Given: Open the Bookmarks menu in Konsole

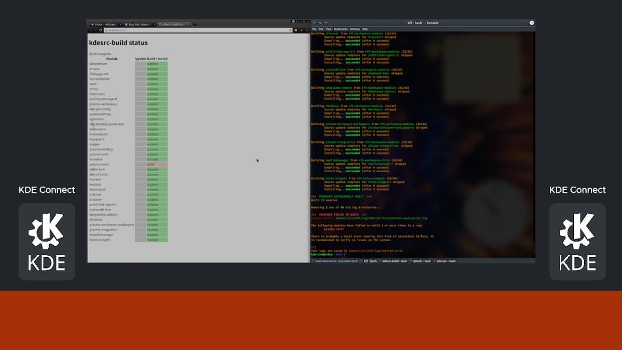Looking at the screenshot, I should coord(341,29).
